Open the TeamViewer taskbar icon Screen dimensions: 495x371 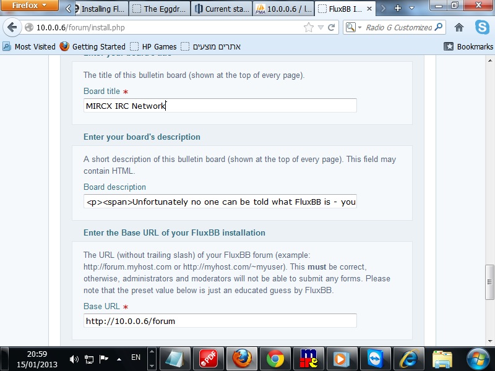(375, 359)
